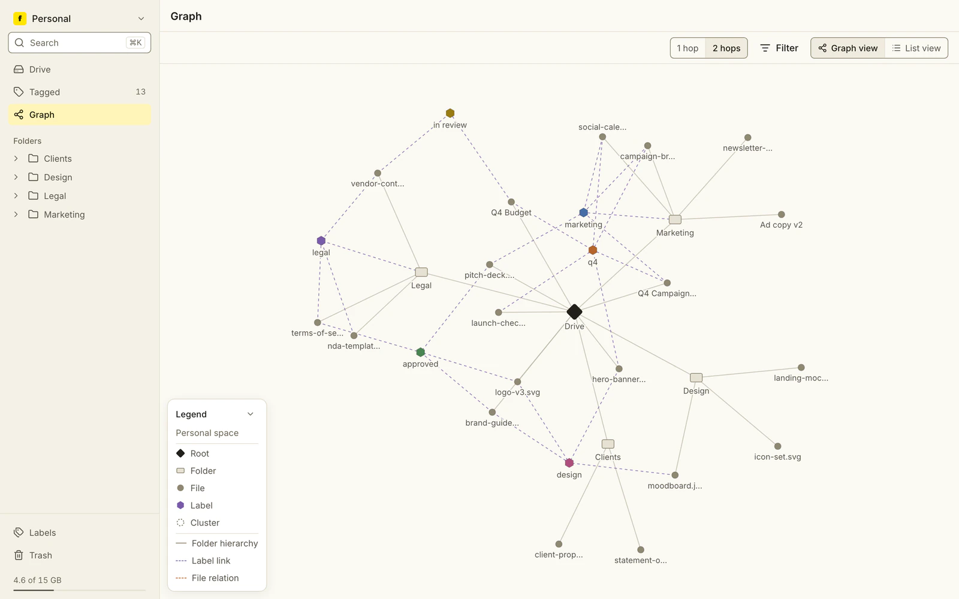
Task: Select the Q4 Budget file node
Action: [511, 202]
